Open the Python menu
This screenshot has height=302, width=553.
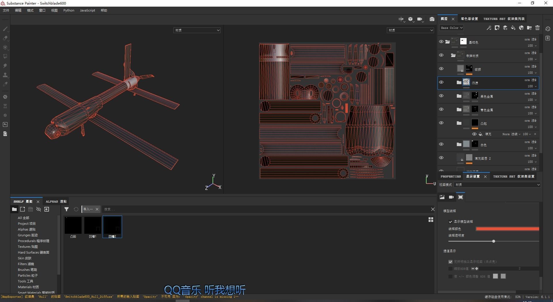point(69,10)
